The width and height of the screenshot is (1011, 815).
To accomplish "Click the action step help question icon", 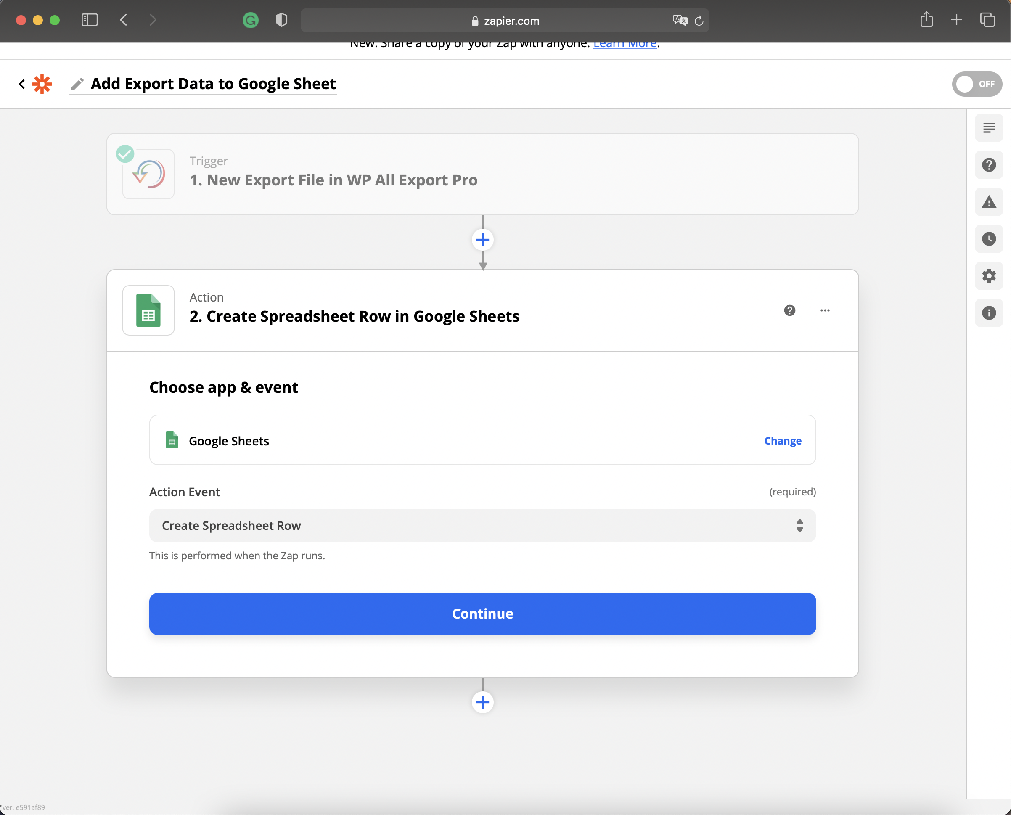I will point(789,310).
